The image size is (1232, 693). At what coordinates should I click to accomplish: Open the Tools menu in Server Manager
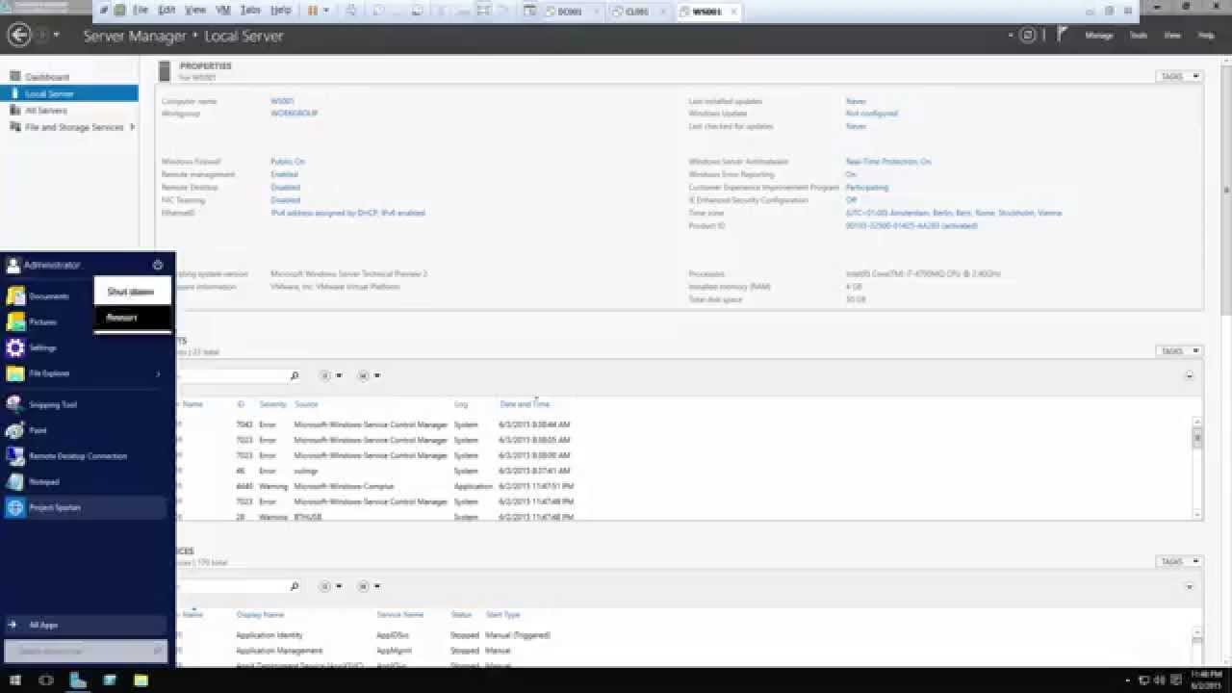coord(1138,36)
